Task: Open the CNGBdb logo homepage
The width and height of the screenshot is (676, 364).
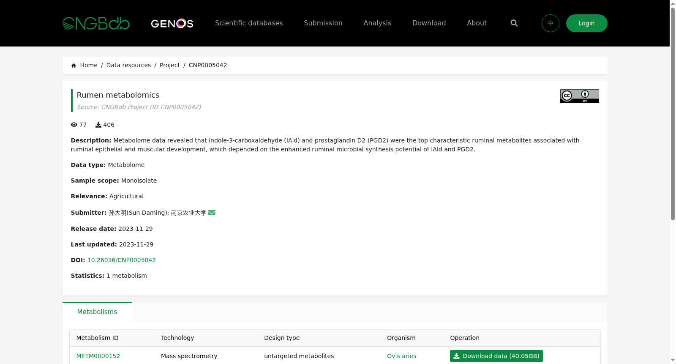Action: tap(96, 23)
